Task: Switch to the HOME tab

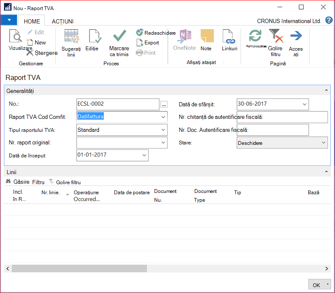Action: (x=32, y=21)
